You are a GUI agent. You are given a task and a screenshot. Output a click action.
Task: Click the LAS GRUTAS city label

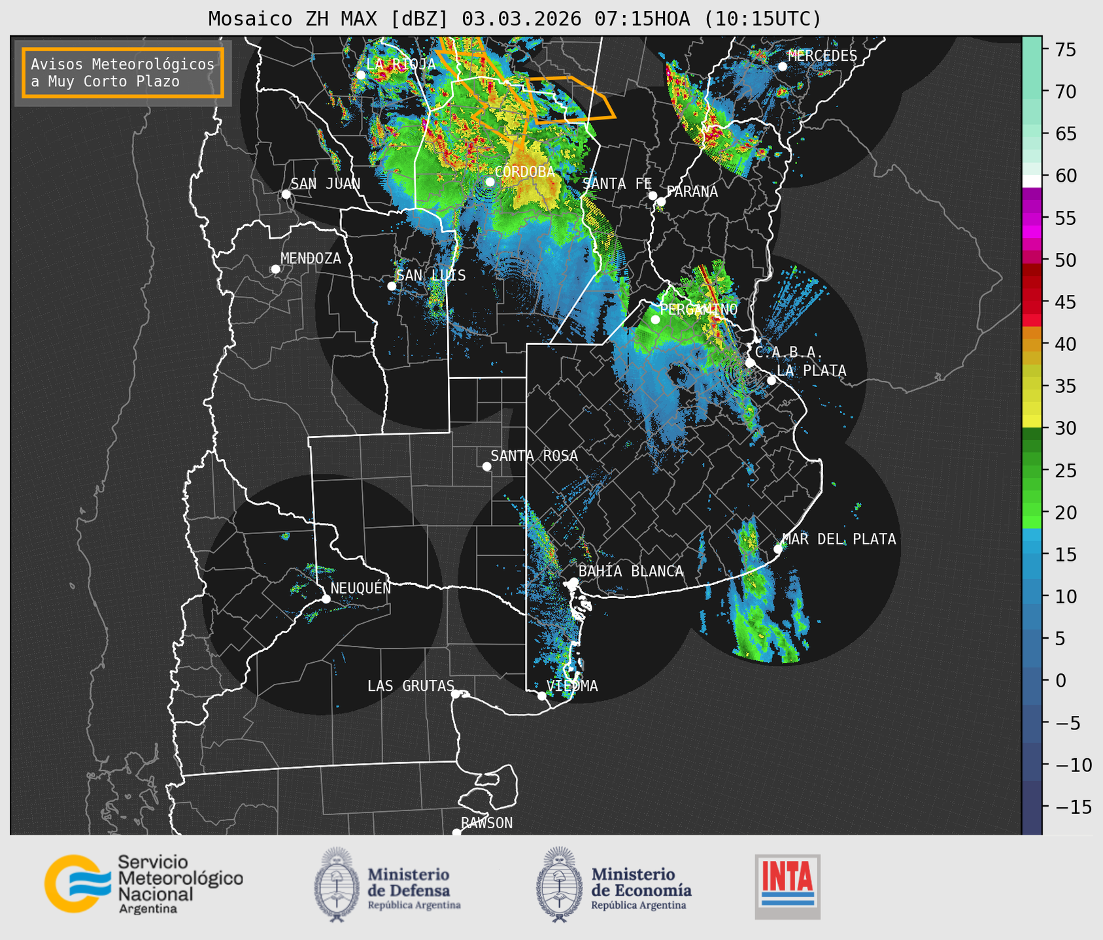click(x=411, y=686)
